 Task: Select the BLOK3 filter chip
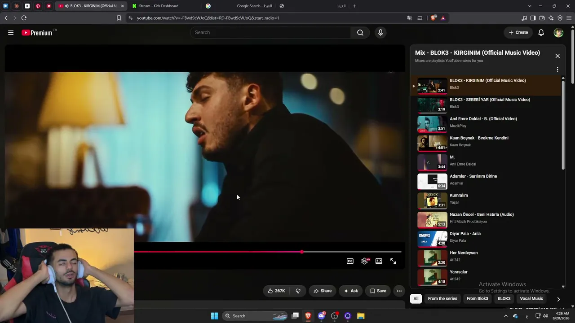[x=504, y=299]
